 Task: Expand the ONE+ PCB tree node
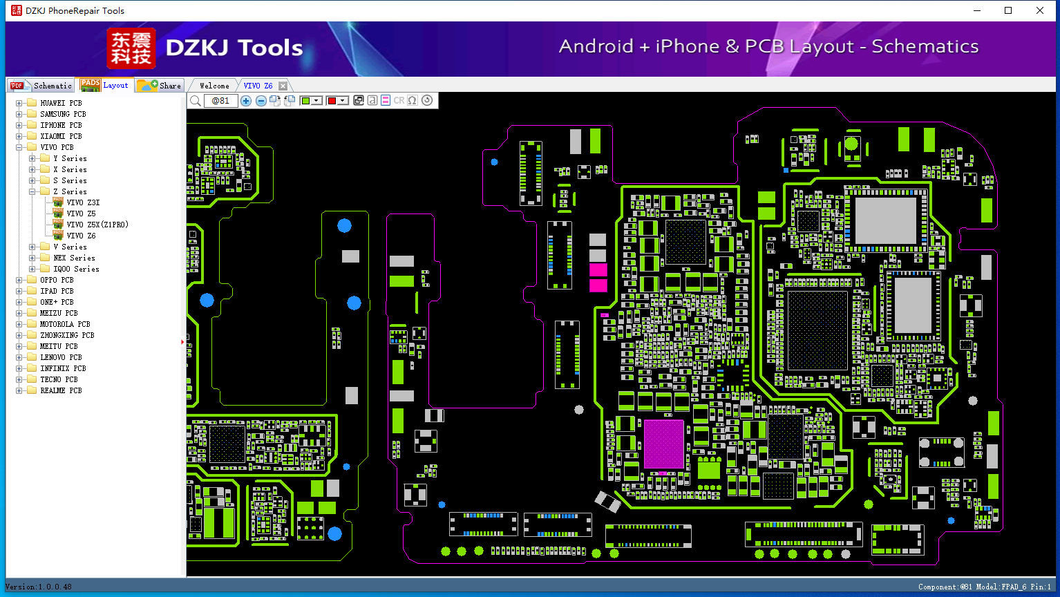19,302
